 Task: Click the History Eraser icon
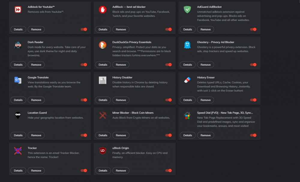click(x=187, y=80)
